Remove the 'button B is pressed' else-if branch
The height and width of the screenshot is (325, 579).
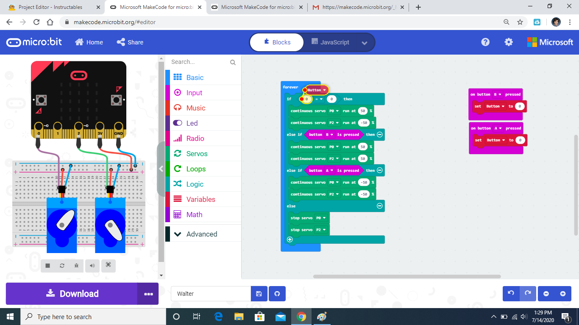[380, 135]
